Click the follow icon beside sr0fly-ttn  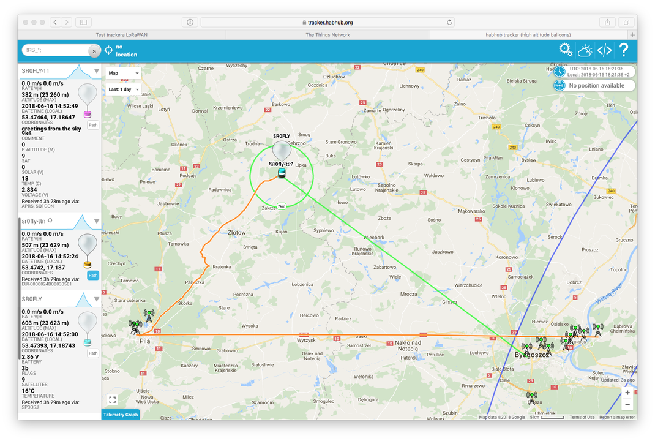coord(50,221)
